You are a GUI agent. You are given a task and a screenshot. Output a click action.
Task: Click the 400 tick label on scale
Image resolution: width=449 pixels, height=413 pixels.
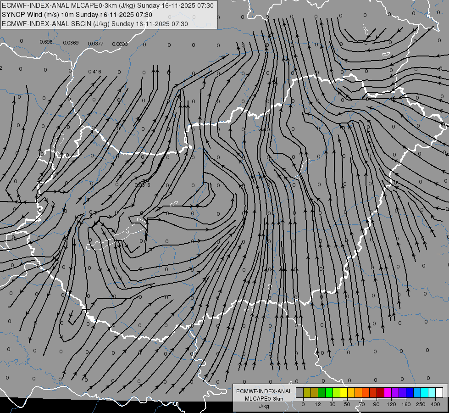coord(435,404)
